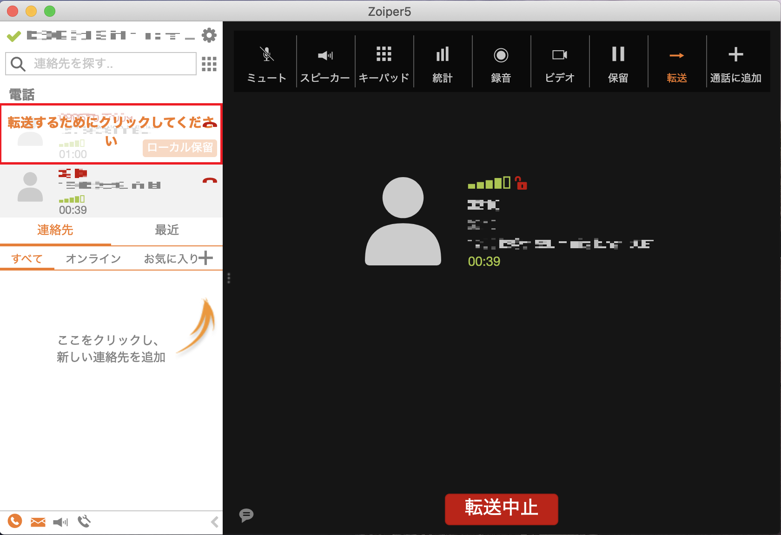
Task: Click the 転送 transfer arrow icon
Action: tap(677, 56)
